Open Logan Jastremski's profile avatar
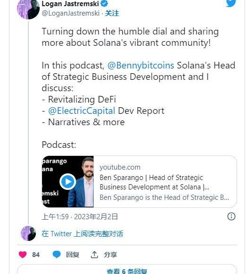The width and height of the screenshot is (247, 274). pos(28,9)
